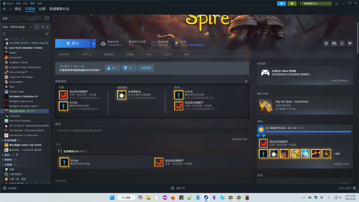
Task: Click the library search field
Action: pos(23,34)
